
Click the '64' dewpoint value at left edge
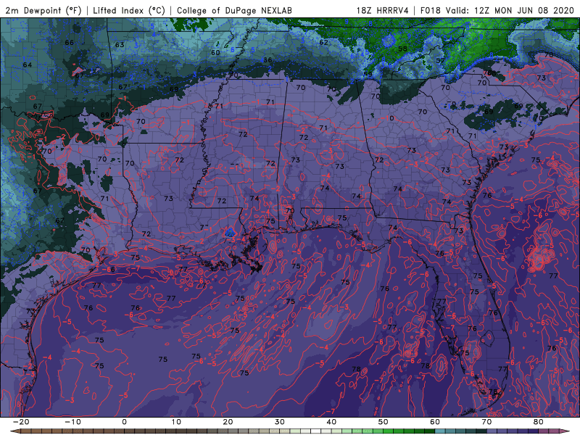point(28,65)
